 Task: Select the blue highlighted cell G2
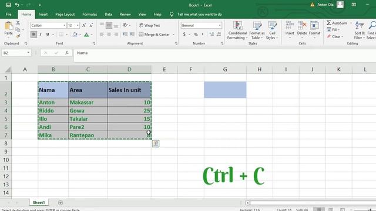coord(225,90)
